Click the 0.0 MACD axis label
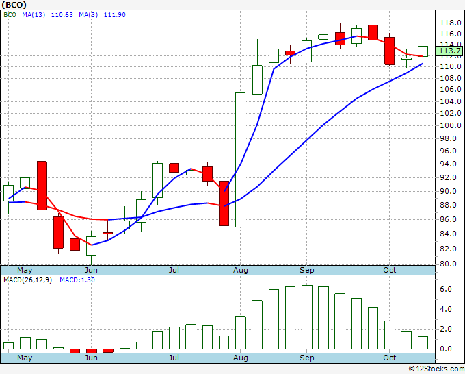 click(446, 349)
